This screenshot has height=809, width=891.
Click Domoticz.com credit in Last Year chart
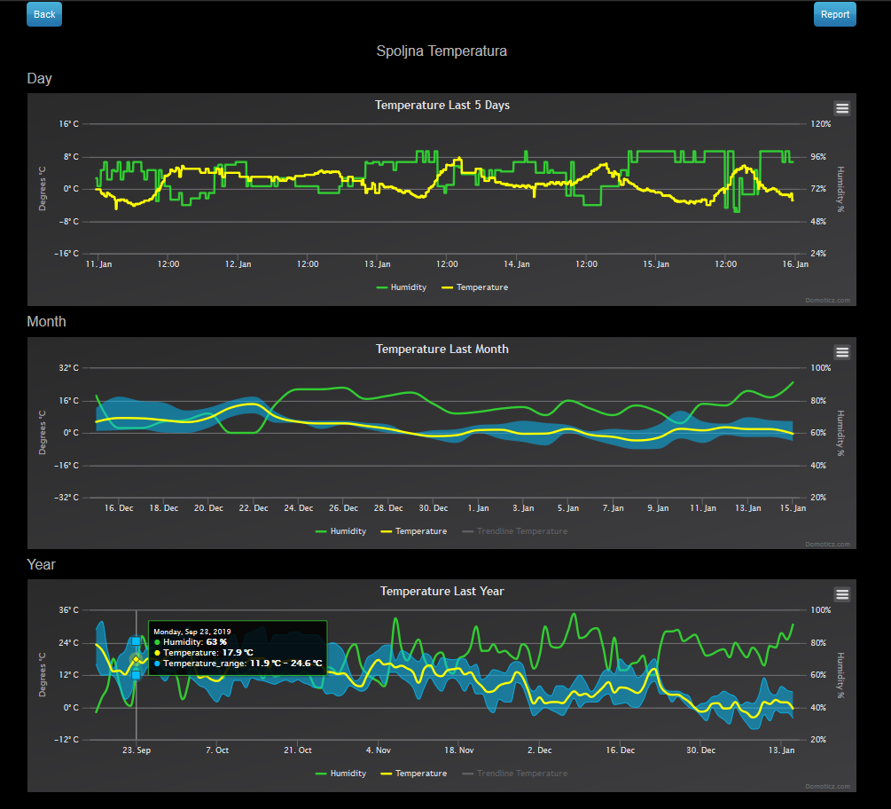(828, 786)
